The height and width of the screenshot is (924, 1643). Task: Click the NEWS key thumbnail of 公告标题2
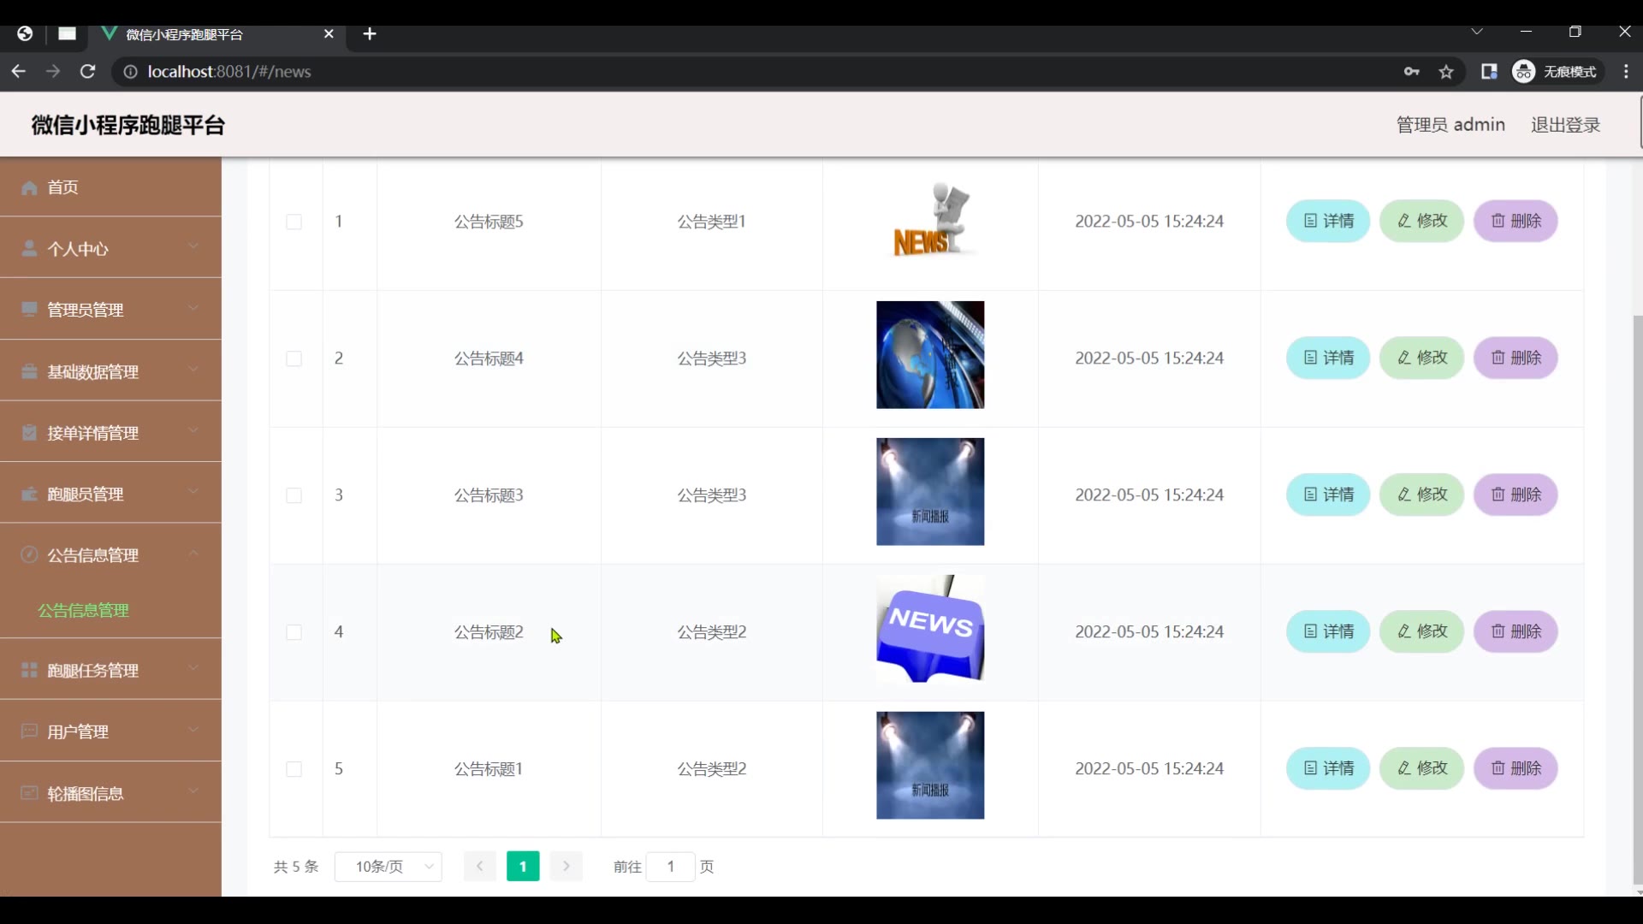click(930, 629)
